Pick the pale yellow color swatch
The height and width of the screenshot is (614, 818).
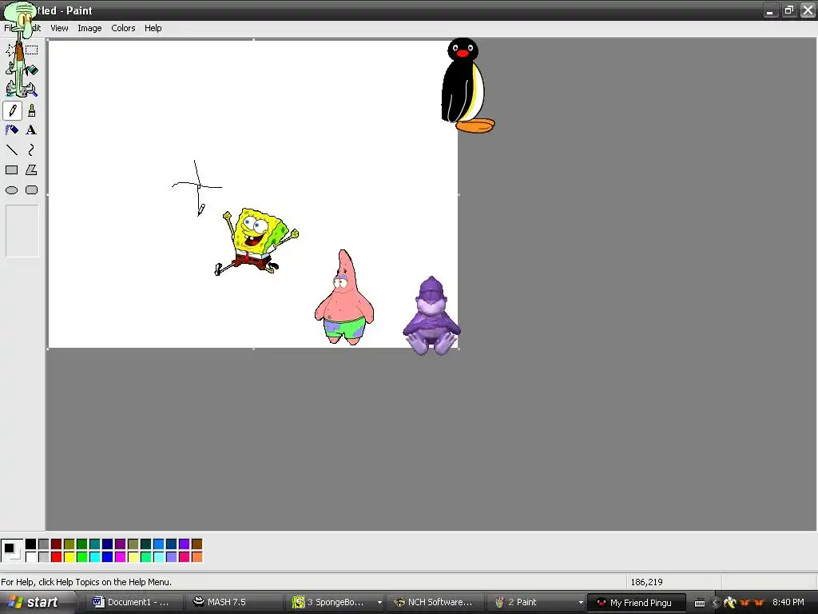tap(133, 557)
